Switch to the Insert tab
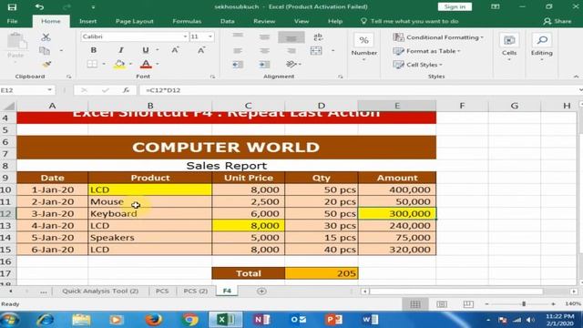 (87, 21)
